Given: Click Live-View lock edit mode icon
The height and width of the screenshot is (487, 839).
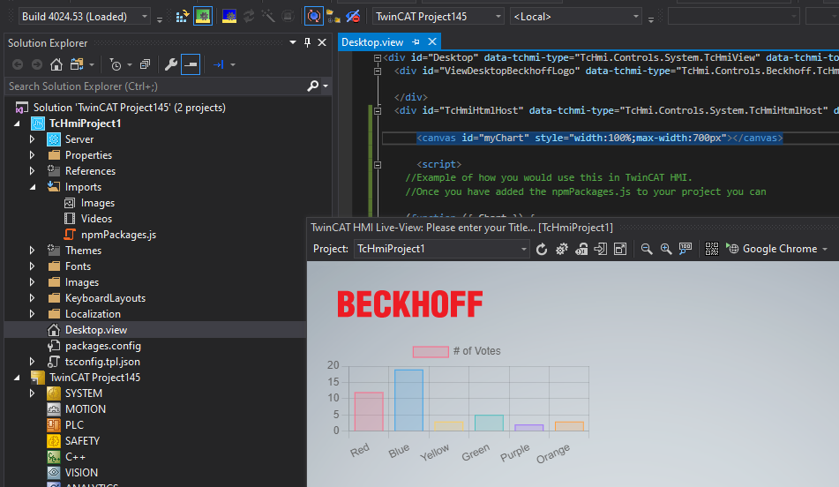Looking at the screenshot, I should [x=581, y=249].
